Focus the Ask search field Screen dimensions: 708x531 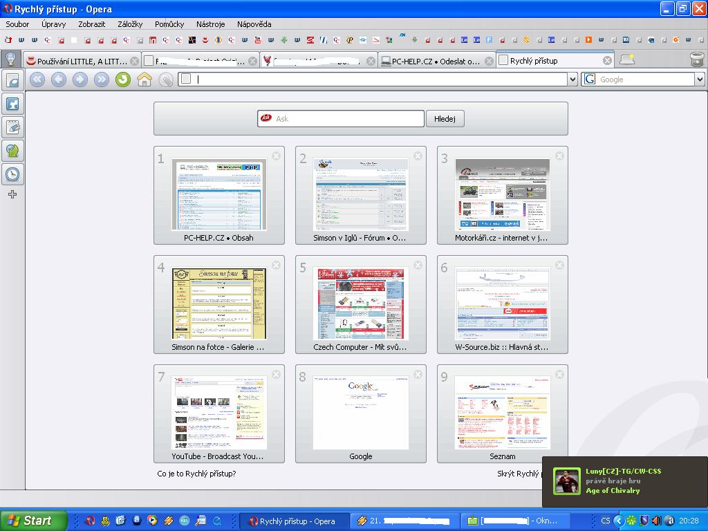click(x=341, y=119)
